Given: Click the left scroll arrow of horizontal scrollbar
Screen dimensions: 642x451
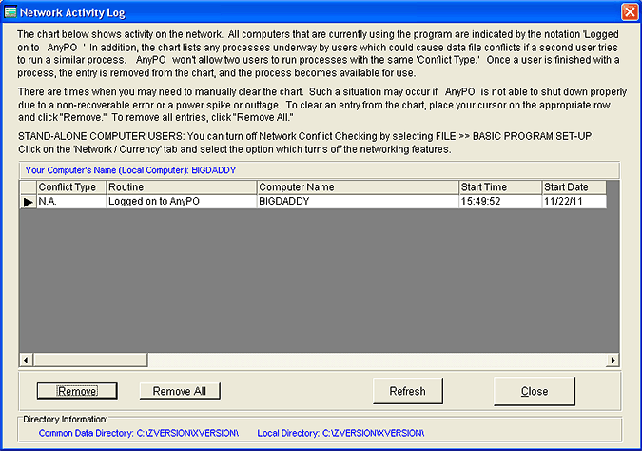Looking at the screenshot, I should tap(26, 360).
